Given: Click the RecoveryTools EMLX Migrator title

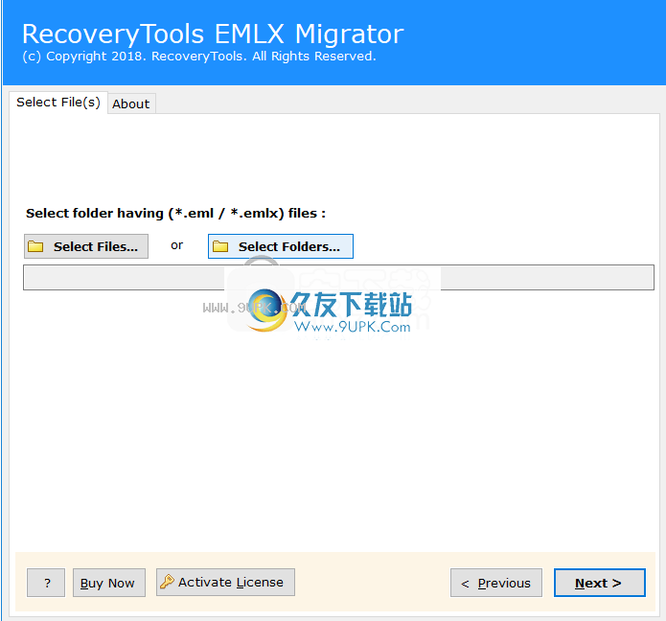Looking at the screenshot, I should [213, 34].
